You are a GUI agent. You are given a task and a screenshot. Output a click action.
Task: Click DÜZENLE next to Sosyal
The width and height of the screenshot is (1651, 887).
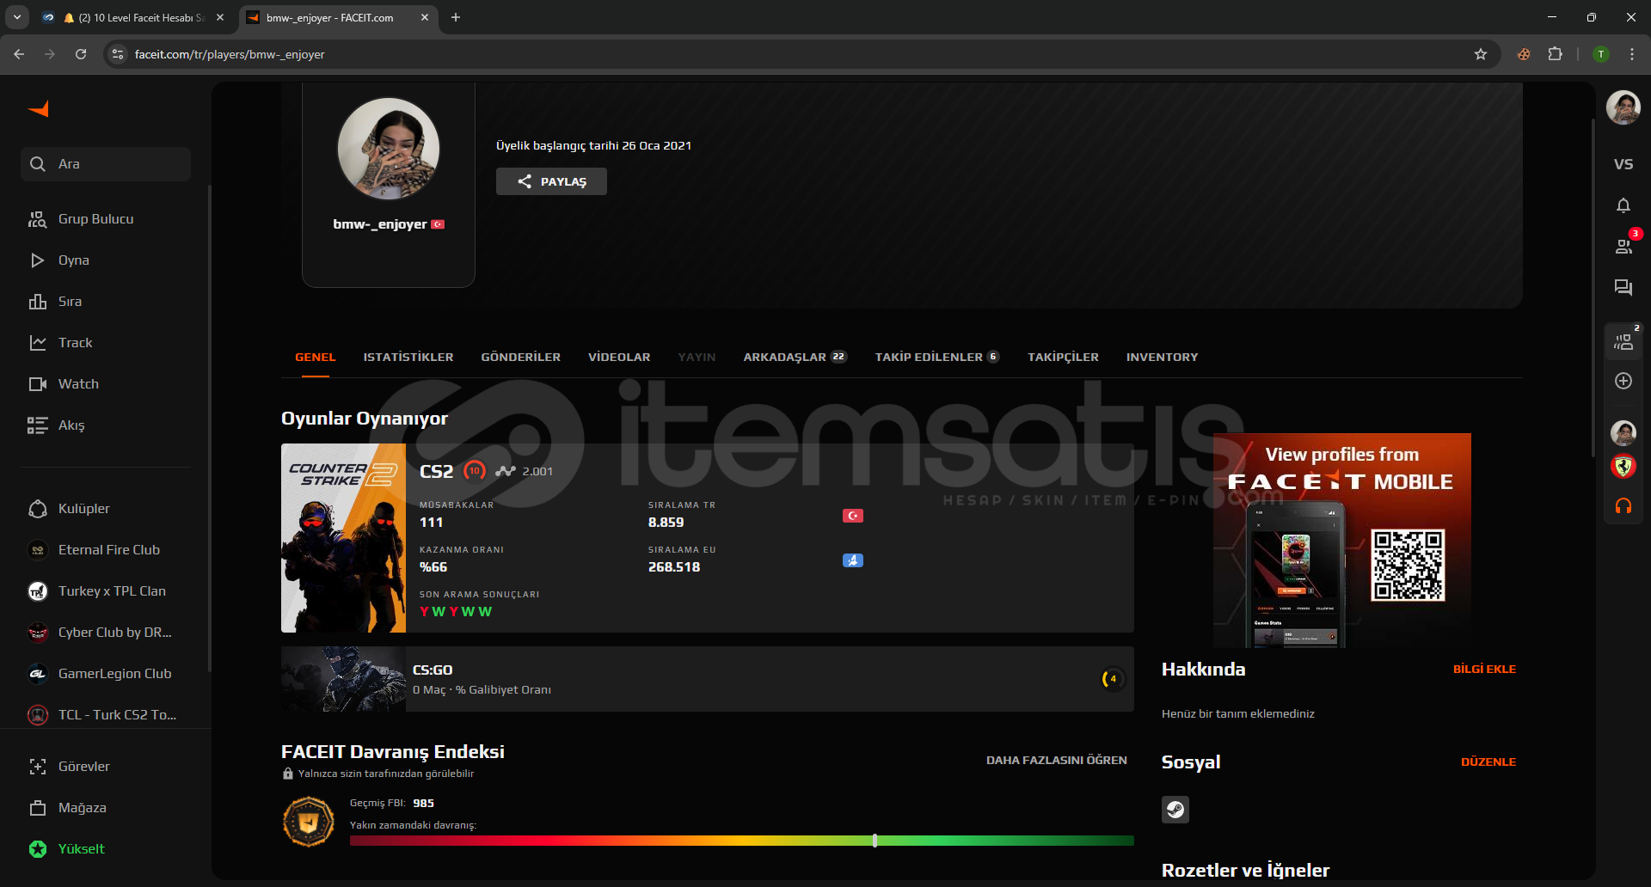1488,762
